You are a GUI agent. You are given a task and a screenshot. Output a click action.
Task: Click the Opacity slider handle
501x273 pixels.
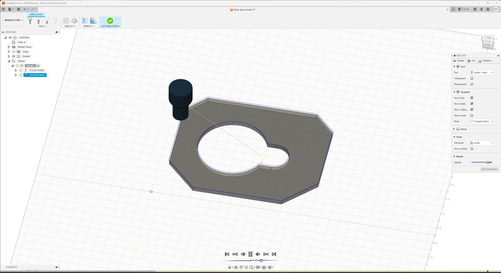488,162
